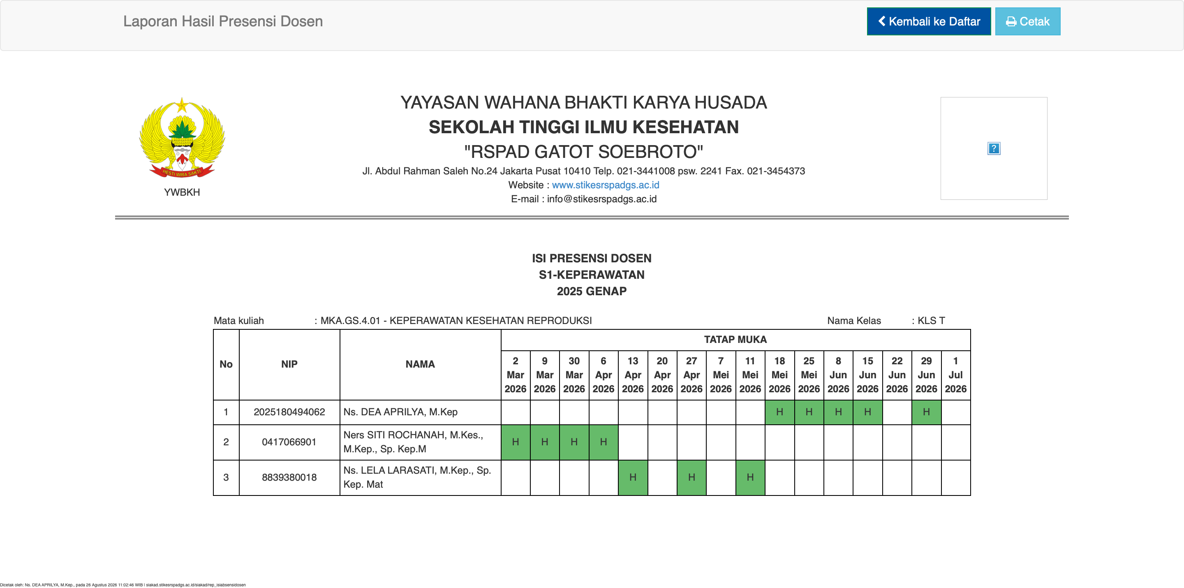Click the 2 Mar 2026 column header

tap(515, 375)
